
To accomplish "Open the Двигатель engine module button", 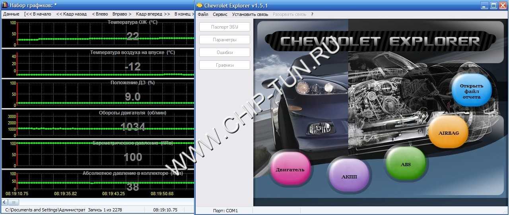I will [290, 169].
